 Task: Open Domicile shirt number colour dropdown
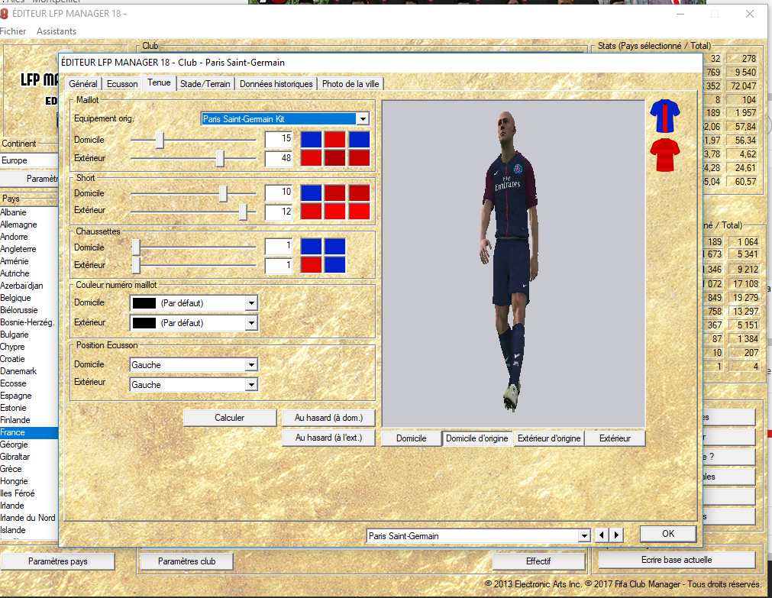pos(251,303)
